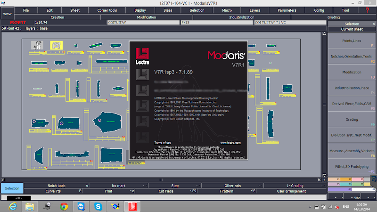This screenshot has height=212, width=377.
Task: Expand the Step dropdown
Action: point(175,186)
